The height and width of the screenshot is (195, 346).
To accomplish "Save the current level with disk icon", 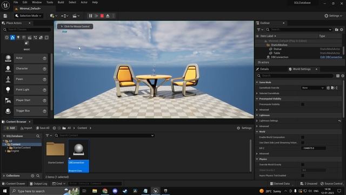I will click(x=5, y=16).
